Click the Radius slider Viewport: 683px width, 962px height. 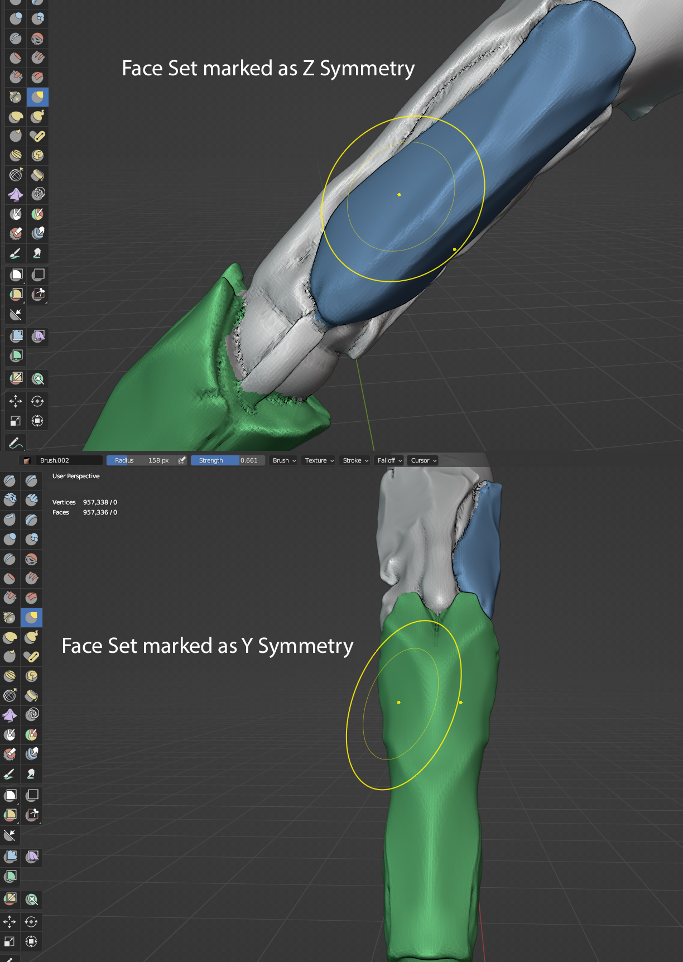click(x=141, y=460)
